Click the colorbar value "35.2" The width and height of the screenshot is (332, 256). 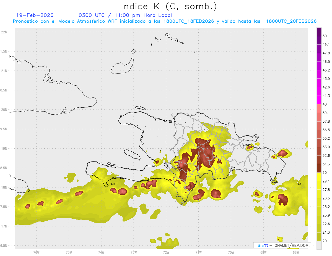point(326,138)
